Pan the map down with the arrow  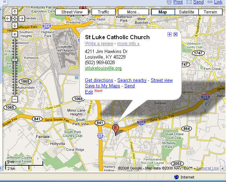pyautogui.click(x=15, y=25)
